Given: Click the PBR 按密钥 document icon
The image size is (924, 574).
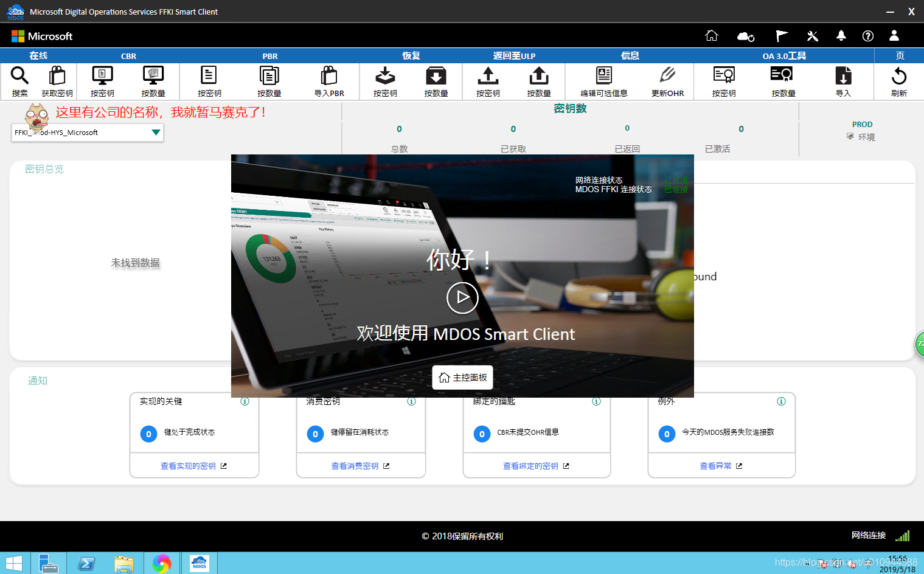Looking at the screenshot, I should tap(209, 75).
